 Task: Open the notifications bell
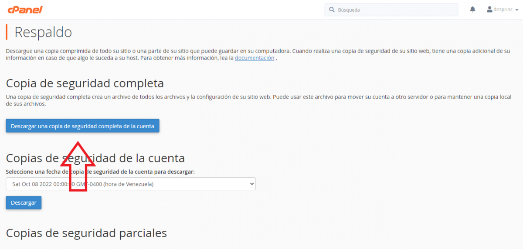coord(472,10)
